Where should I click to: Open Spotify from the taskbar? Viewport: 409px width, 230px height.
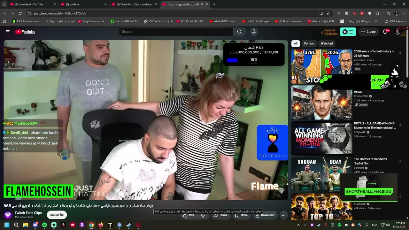[x=44, y=225]
